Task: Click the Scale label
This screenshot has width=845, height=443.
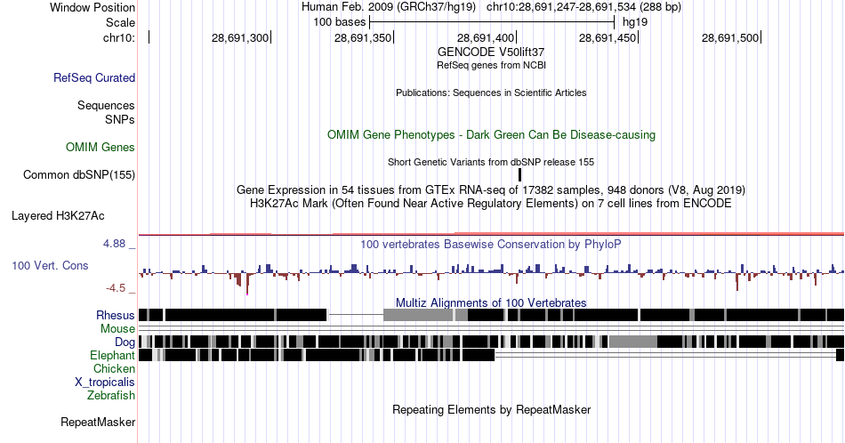Action: coord(120,22)
